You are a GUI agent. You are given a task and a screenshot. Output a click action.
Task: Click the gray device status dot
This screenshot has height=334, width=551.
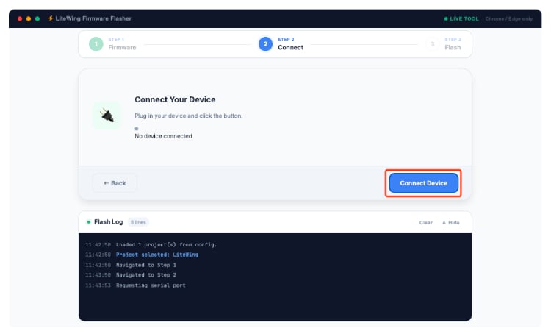click(137, 129)
